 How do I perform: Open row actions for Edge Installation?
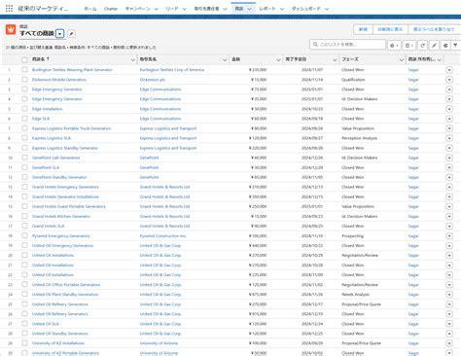pyautogui.click(x=449, y=109)
